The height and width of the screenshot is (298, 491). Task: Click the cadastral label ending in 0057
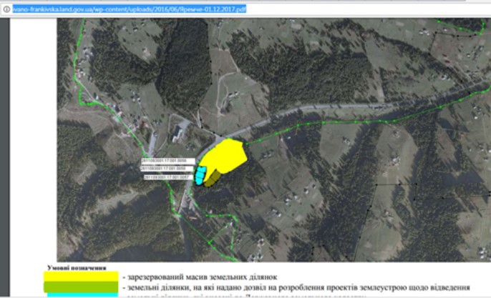[169, 176]
